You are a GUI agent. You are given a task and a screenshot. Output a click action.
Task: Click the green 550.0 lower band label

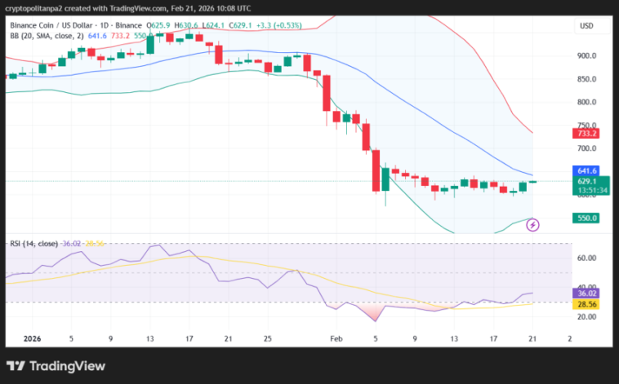pos(589,218)
